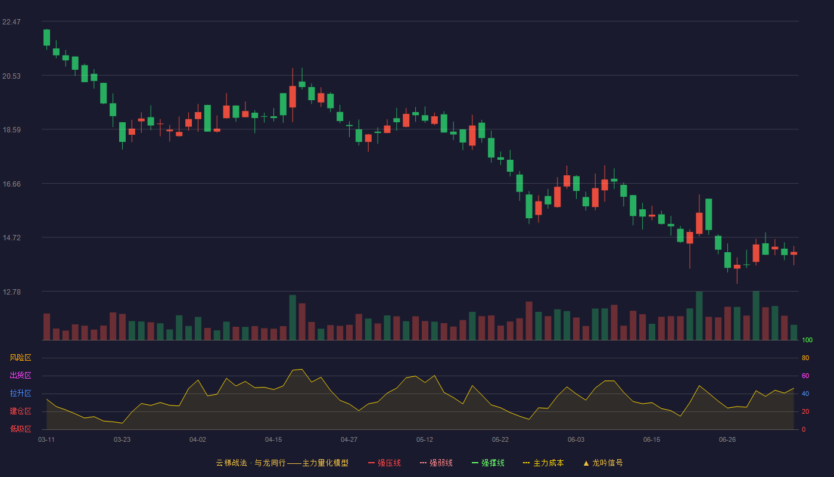Select the 低吸区 zone label
834x477 pixels.
point(20,429)
